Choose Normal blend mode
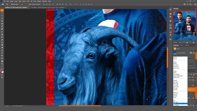 point(180,57)
